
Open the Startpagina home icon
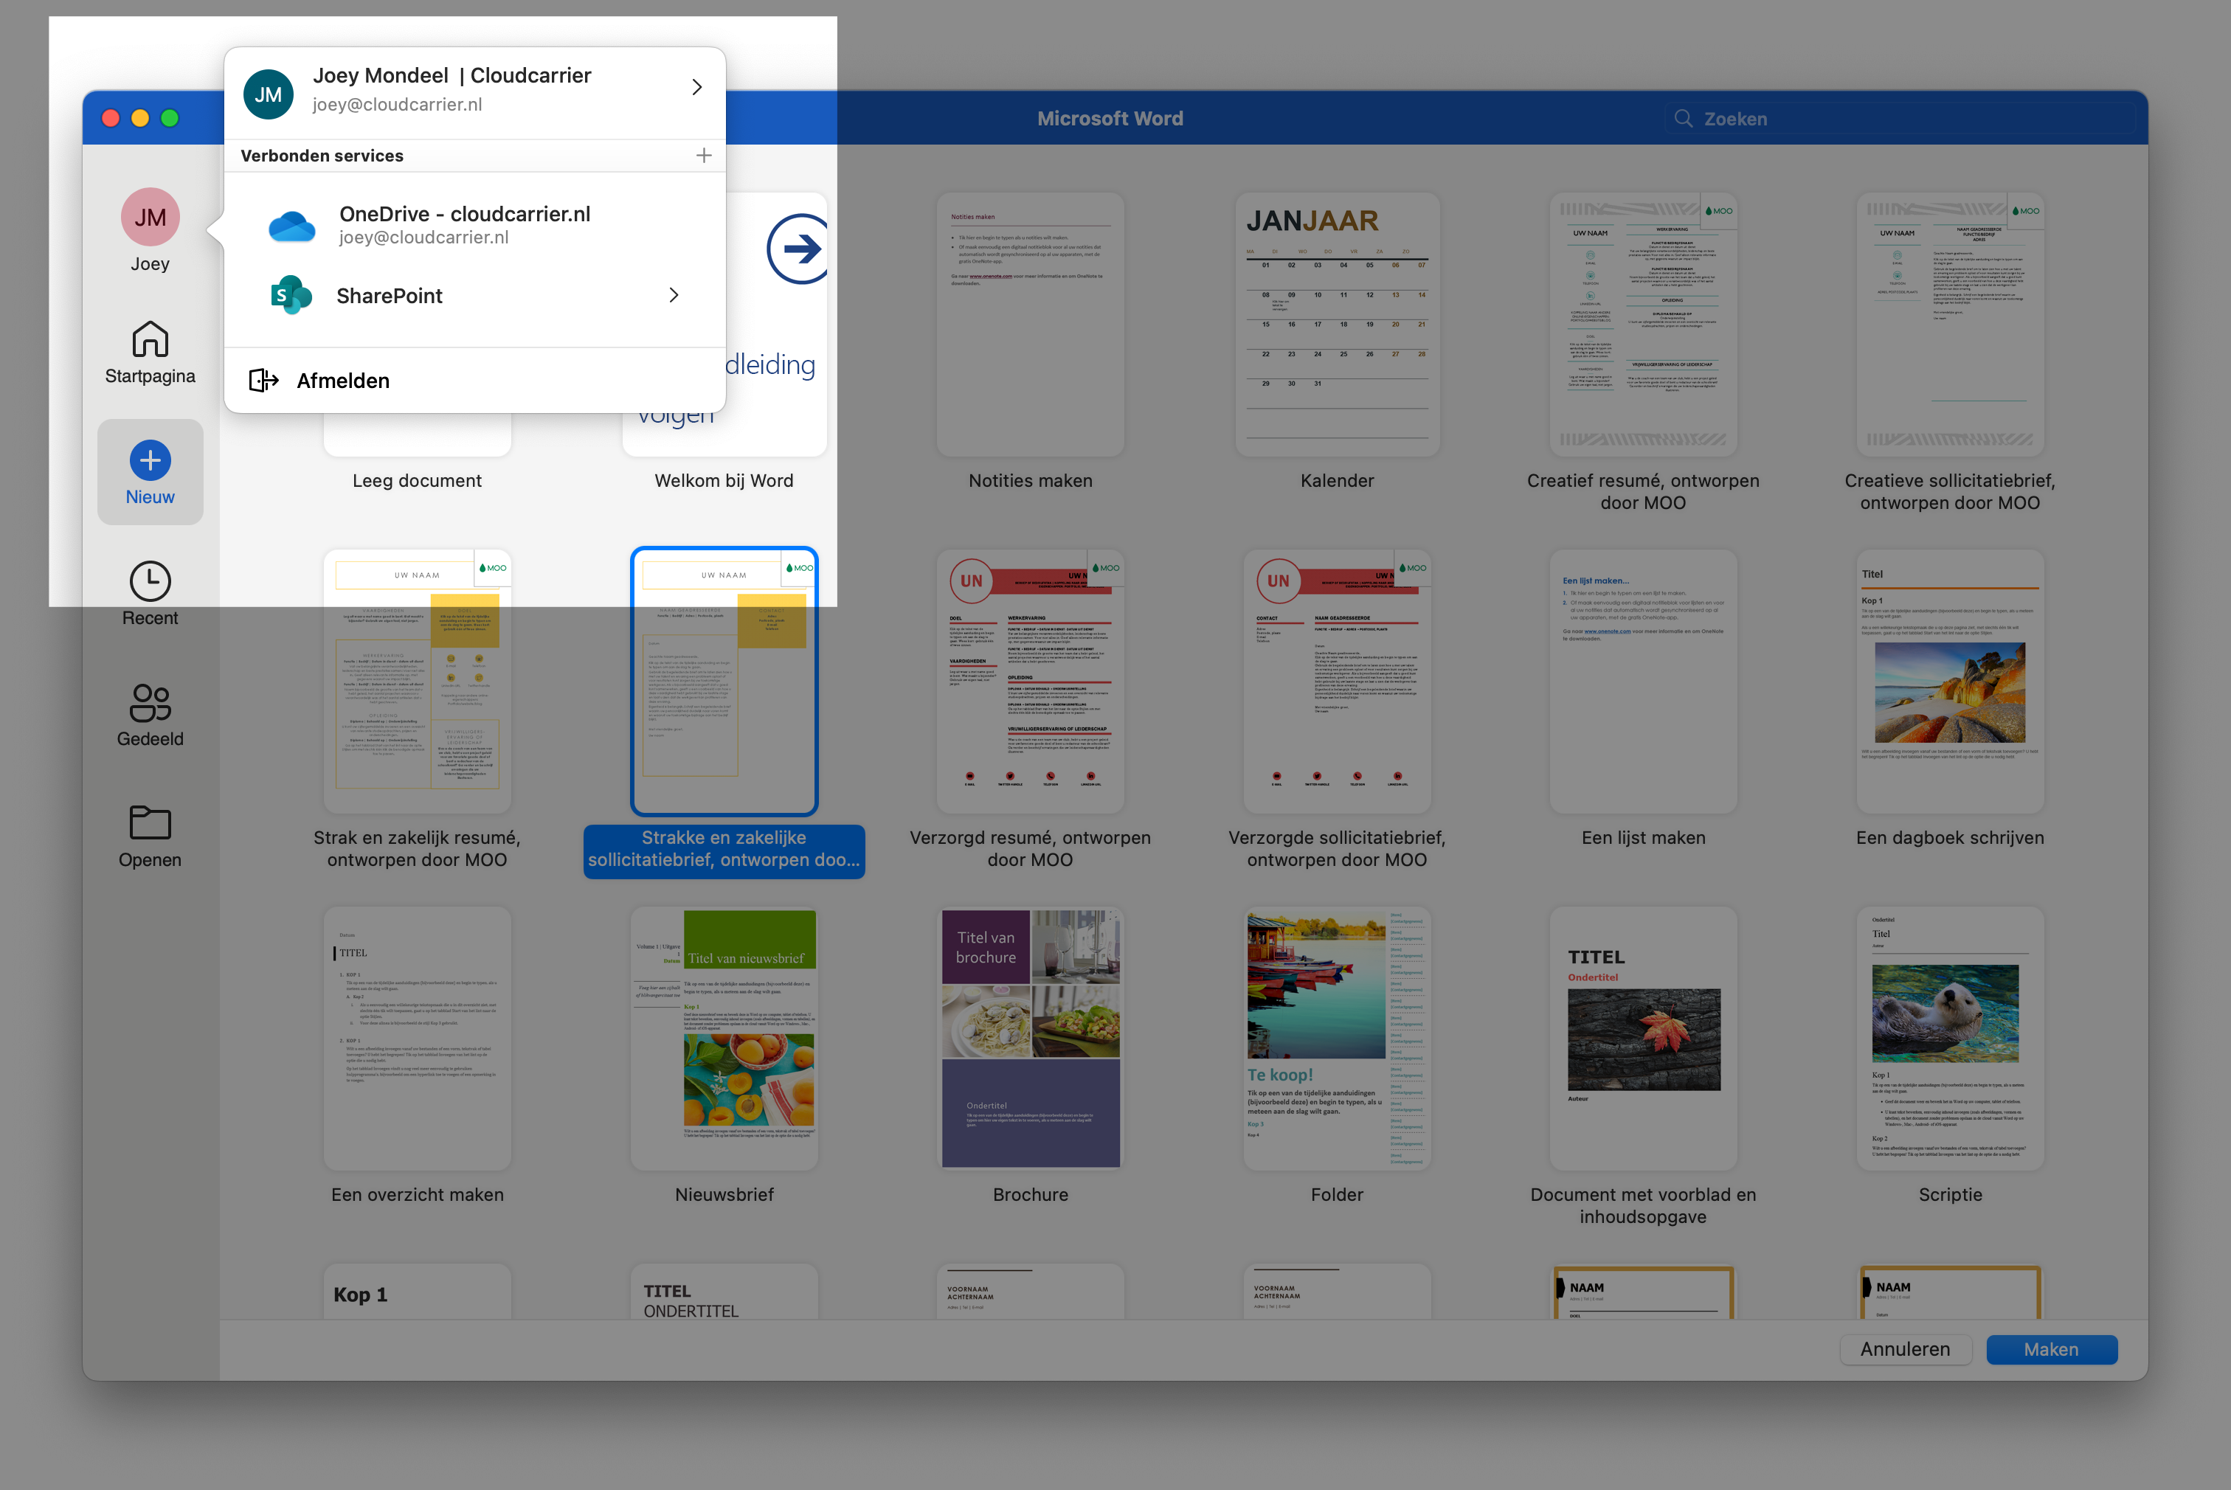click(150, 339)
